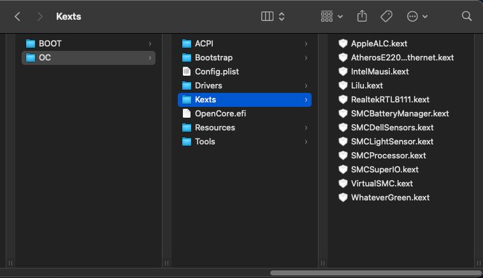This screenshot has height=278, width=483.
Task: Select VirtualSMC.kext
Action: click(x=382, y=184)
